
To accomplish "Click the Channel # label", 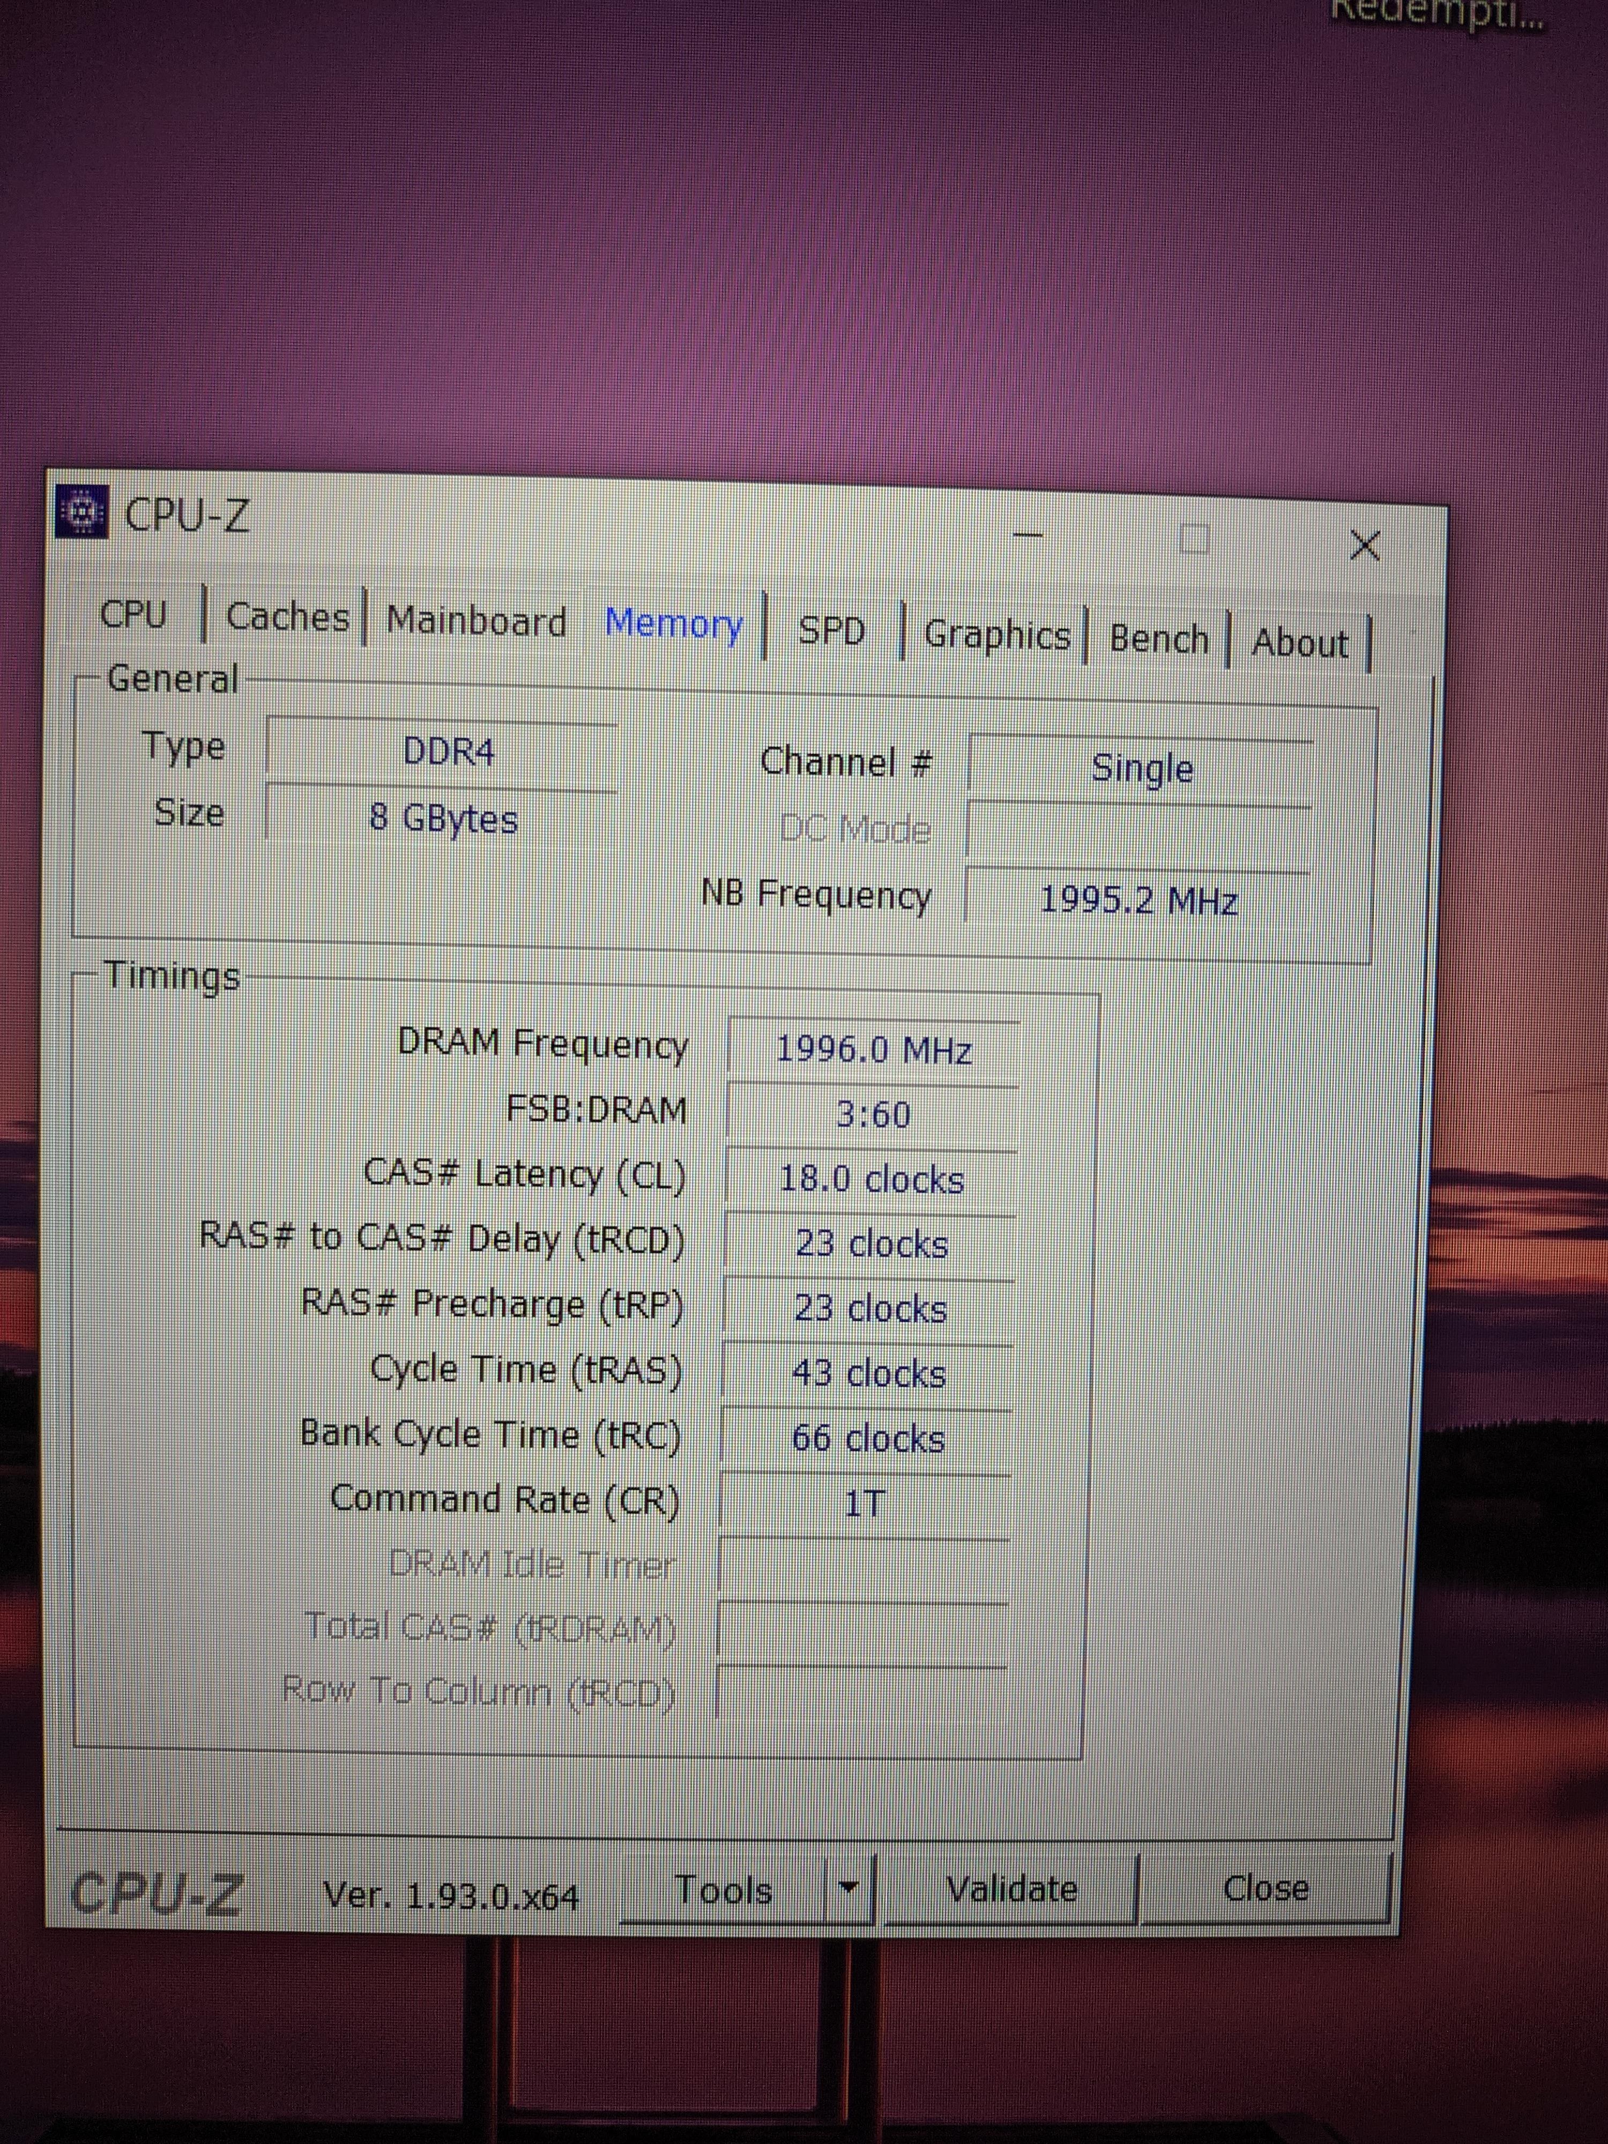I will coord(846,762).
